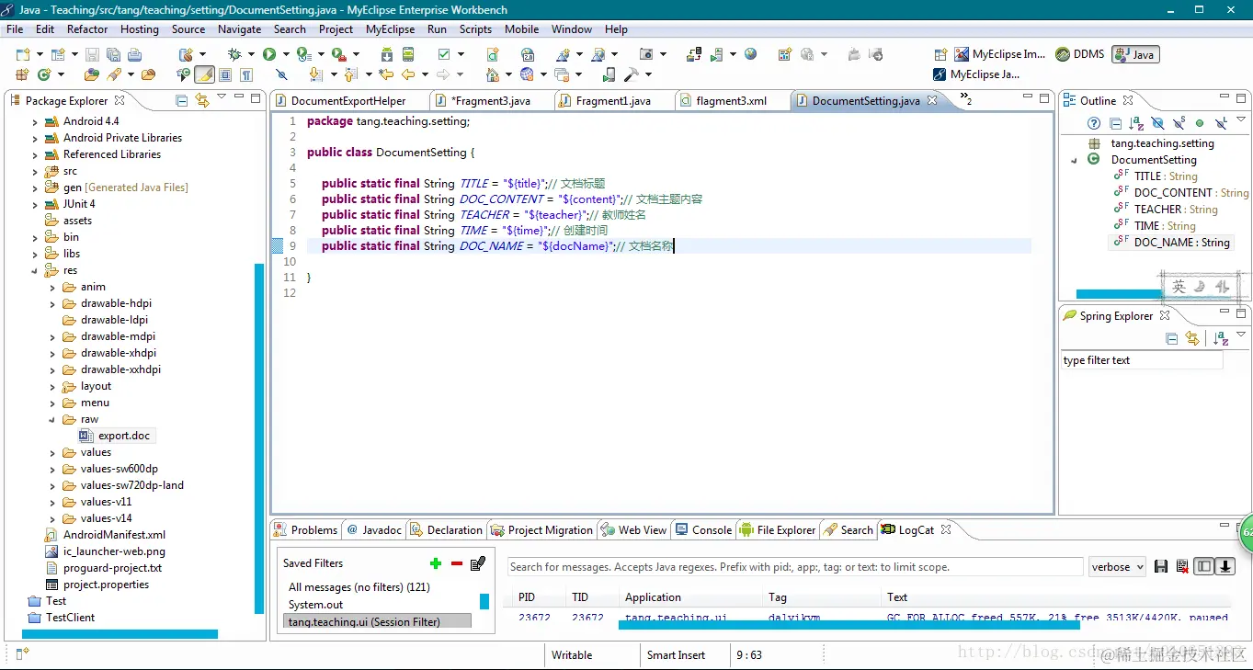Expand the layout folder
1253x670 pixels.
tap(52, 386)
